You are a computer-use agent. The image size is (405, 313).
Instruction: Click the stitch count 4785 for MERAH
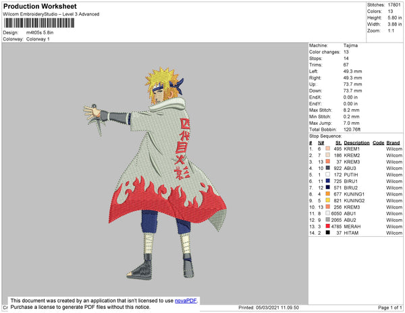[x=336, y=226]
